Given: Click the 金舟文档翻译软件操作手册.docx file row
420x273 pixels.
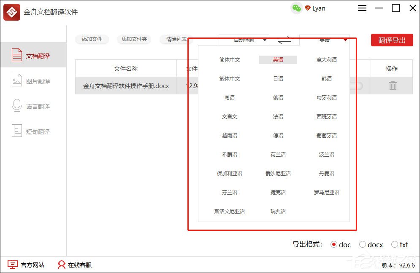Looking at the screenshot, I should click(x=127, y=86).
